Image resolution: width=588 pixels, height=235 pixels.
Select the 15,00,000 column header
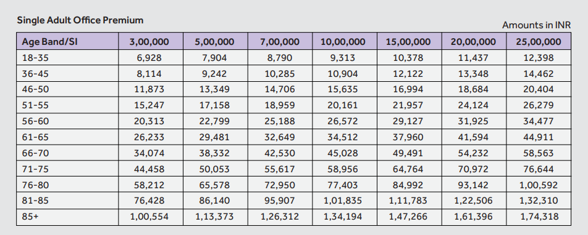pos(409,41)
